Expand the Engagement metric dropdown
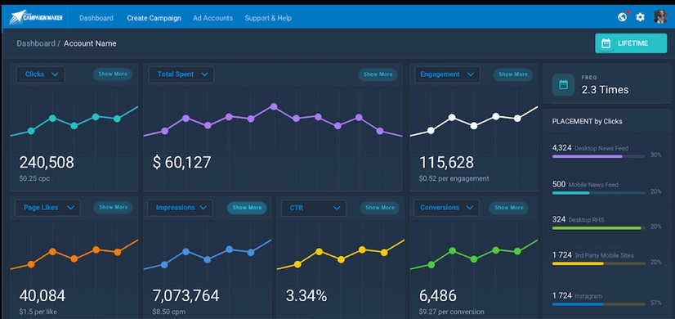The height and width of the screenshot is (319, 675). (x=447, y=74)
